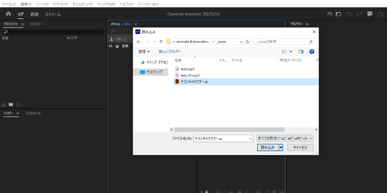
Task: Open ヘルプ(H) menu
Action: (x=126, y=4)
